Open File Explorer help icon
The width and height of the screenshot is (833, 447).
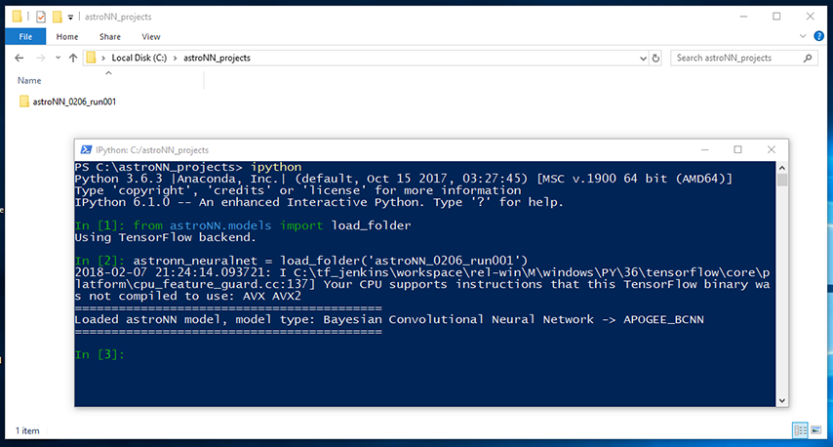click(x=818, y=36)
